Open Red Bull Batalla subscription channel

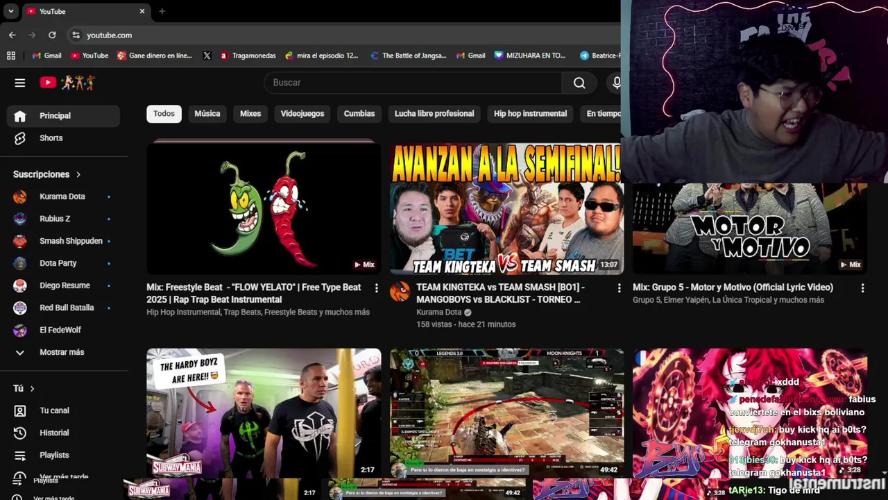click(63, 308)
